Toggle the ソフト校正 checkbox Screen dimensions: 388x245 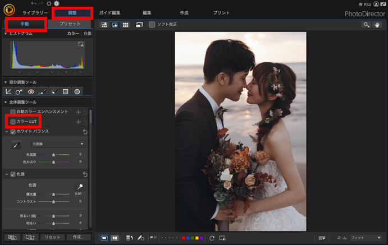pos(152,25)
